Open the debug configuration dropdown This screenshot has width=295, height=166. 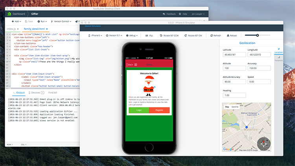tap(132, 35)
